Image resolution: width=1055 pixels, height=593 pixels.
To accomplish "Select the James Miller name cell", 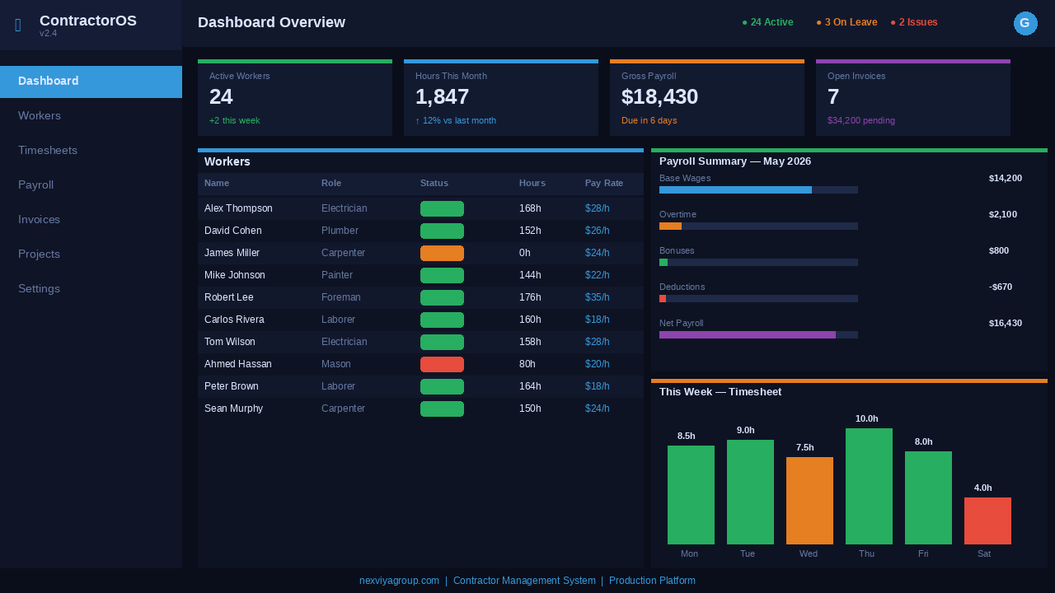I will [232, 253].
